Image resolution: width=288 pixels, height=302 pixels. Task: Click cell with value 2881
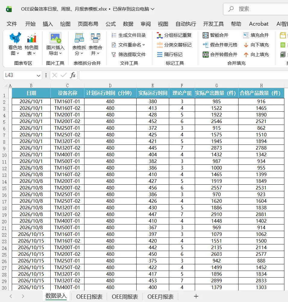(261, 214)
